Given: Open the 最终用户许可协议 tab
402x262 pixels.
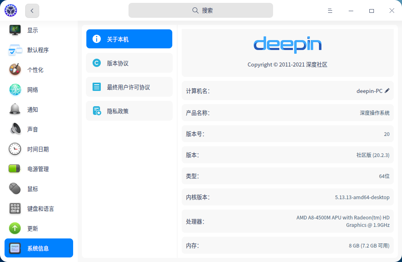Looking at the screenshot, I should pos(129,86).
